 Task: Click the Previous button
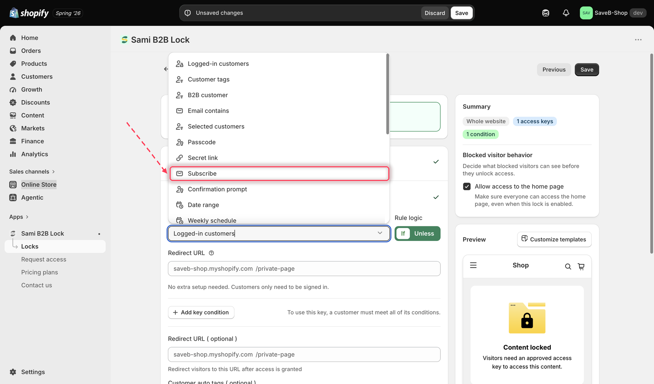point(554,70)
